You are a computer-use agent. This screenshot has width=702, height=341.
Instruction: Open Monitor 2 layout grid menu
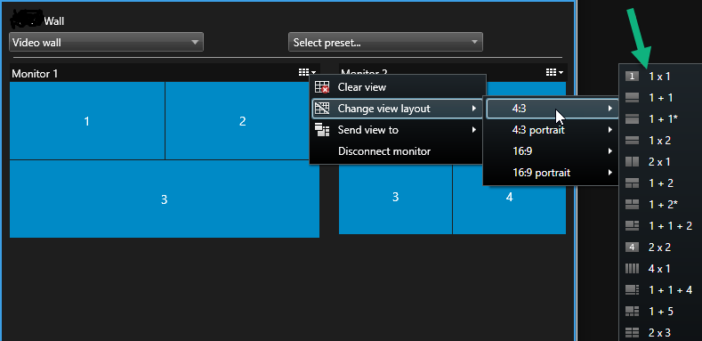pos(554,72)
